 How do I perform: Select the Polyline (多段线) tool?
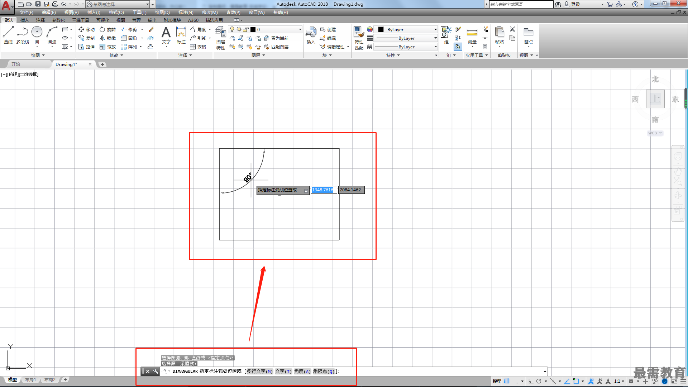pos(23,35)
